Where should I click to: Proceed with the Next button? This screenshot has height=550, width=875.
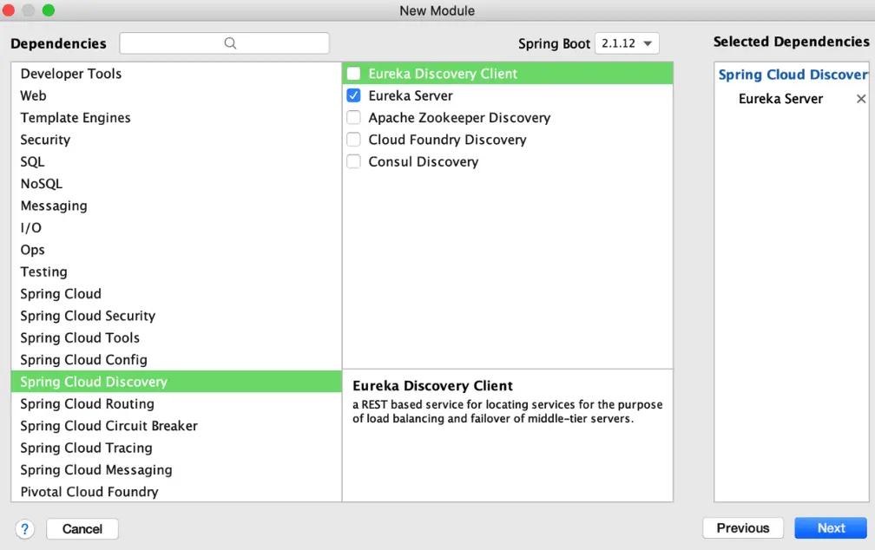tap(831, 527)
